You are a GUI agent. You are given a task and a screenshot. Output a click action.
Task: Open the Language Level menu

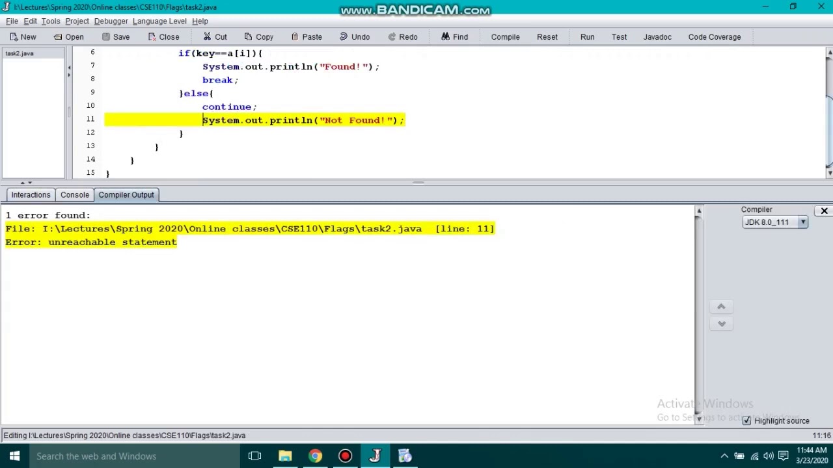click(159, 21)
